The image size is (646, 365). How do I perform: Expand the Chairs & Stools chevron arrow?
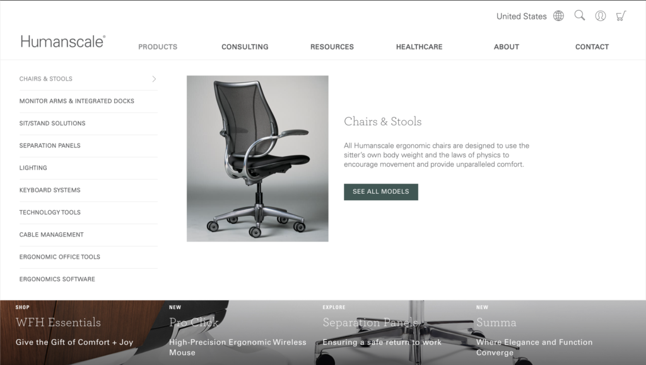point(154,79)
